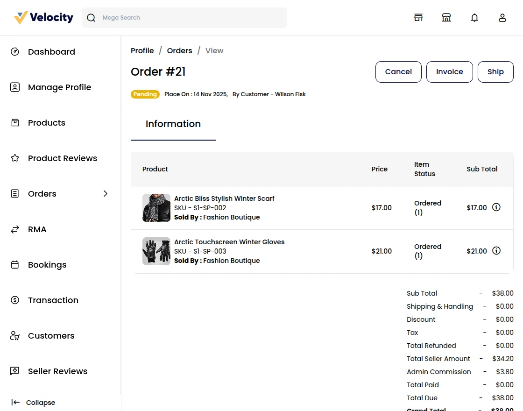
Task: Click the info icon beside $21.00 subtotal
Action: pyautogui.click(x=496, y=251)
